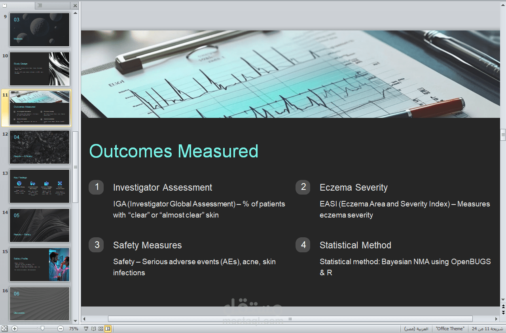Click the thumbnail pane scrollbar handle
The width and height of the screenshot is (506, 333).
tap(76, 167)
